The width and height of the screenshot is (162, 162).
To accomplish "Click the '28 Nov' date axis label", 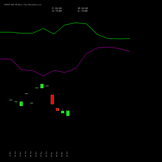I will point(46,154).
